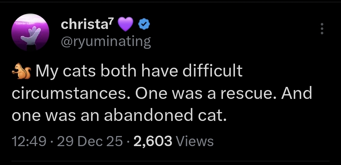This screenshot has height=165, width=341.
Task: Click the 2,603 view count number
Action: tap(153, 141)
